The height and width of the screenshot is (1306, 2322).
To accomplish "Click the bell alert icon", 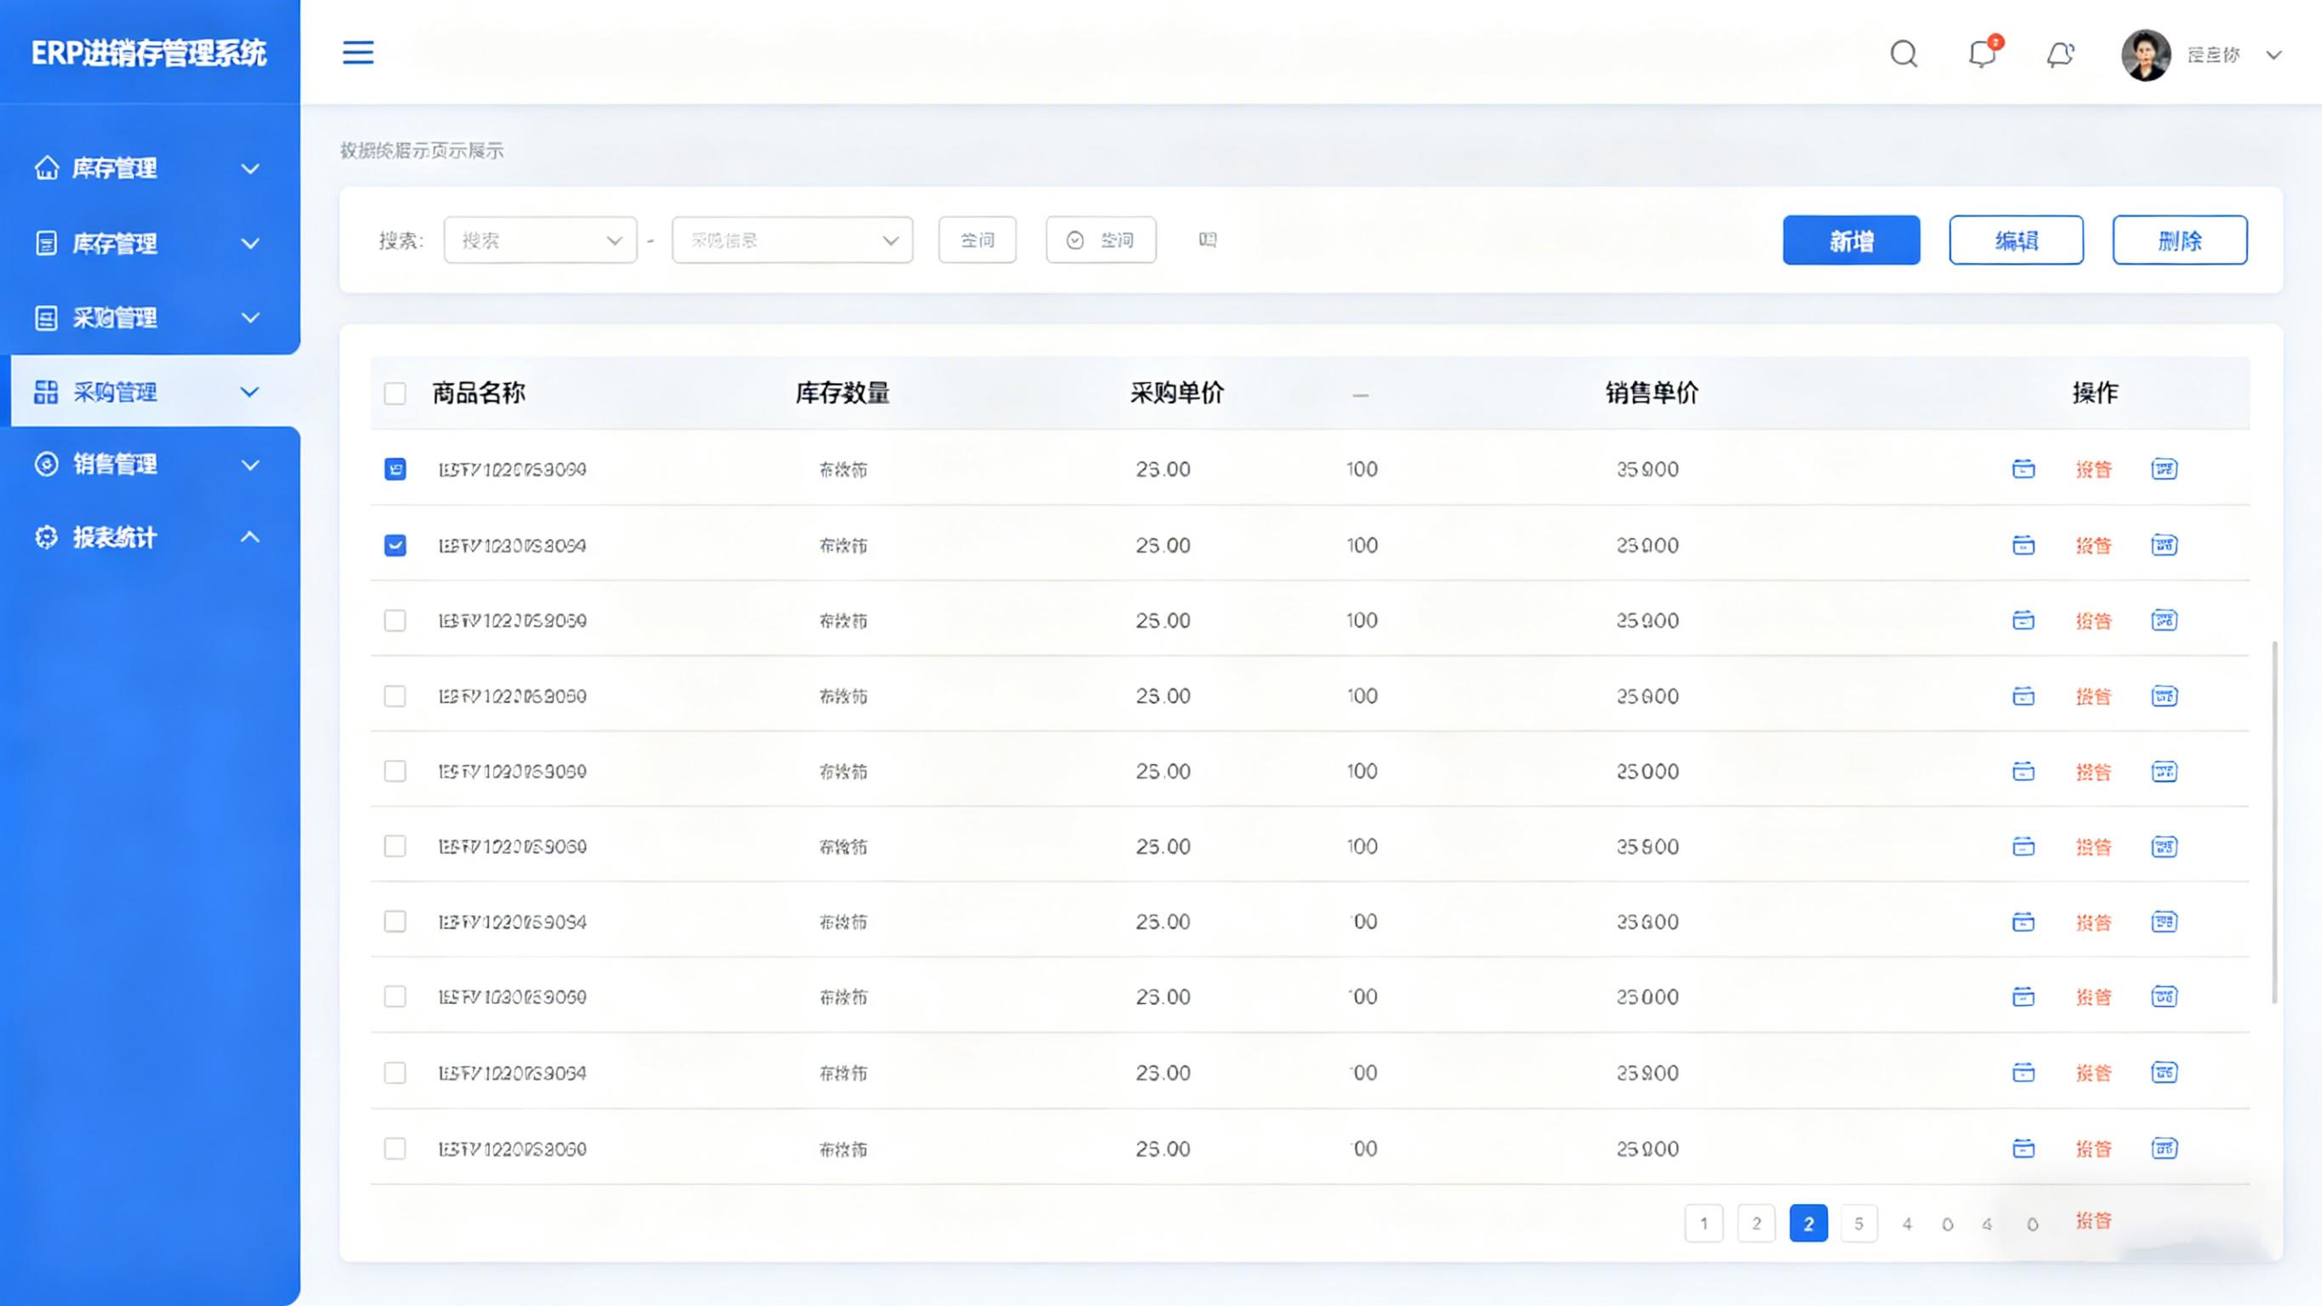I will click(x=2061, y=54).
